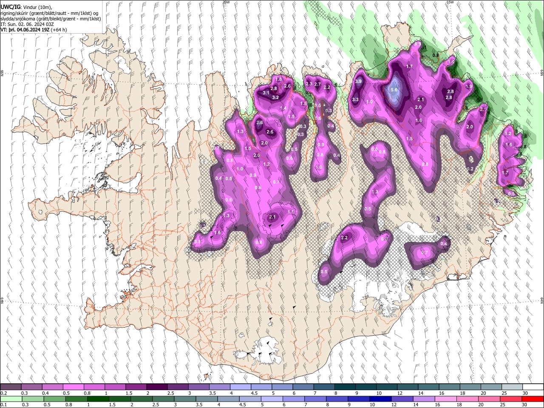
Task: Select the 'slydda/snjókoma' description line
Action: point(51,19)
